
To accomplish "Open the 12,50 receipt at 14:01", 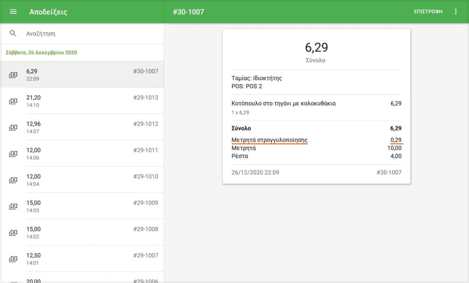I will 82,259.
